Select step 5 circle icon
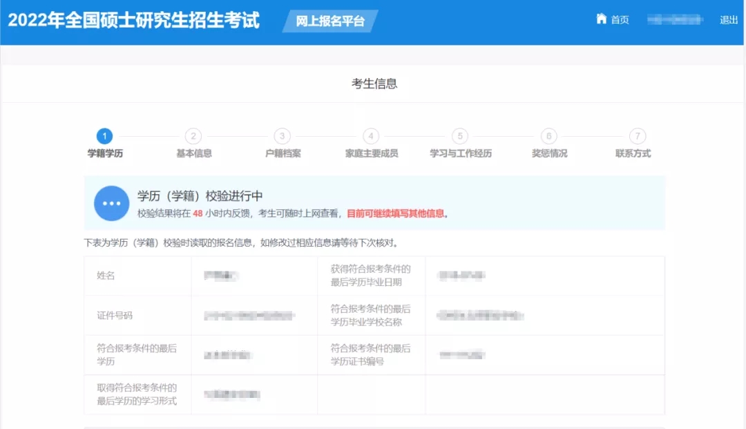This screenshot has height=429, width=746. pos(460,136)
